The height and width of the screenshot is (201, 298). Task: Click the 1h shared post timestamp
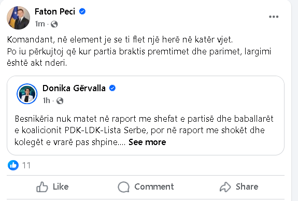[x=46, y=101]
